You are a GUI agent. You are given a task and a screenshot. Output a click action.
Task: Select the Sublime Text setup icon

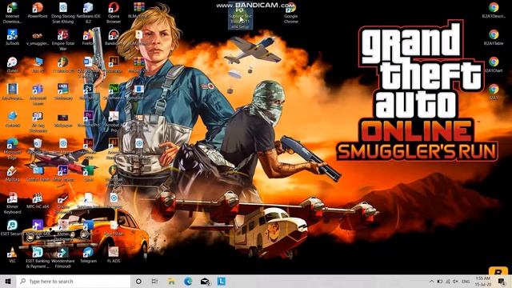click(240, 15)
